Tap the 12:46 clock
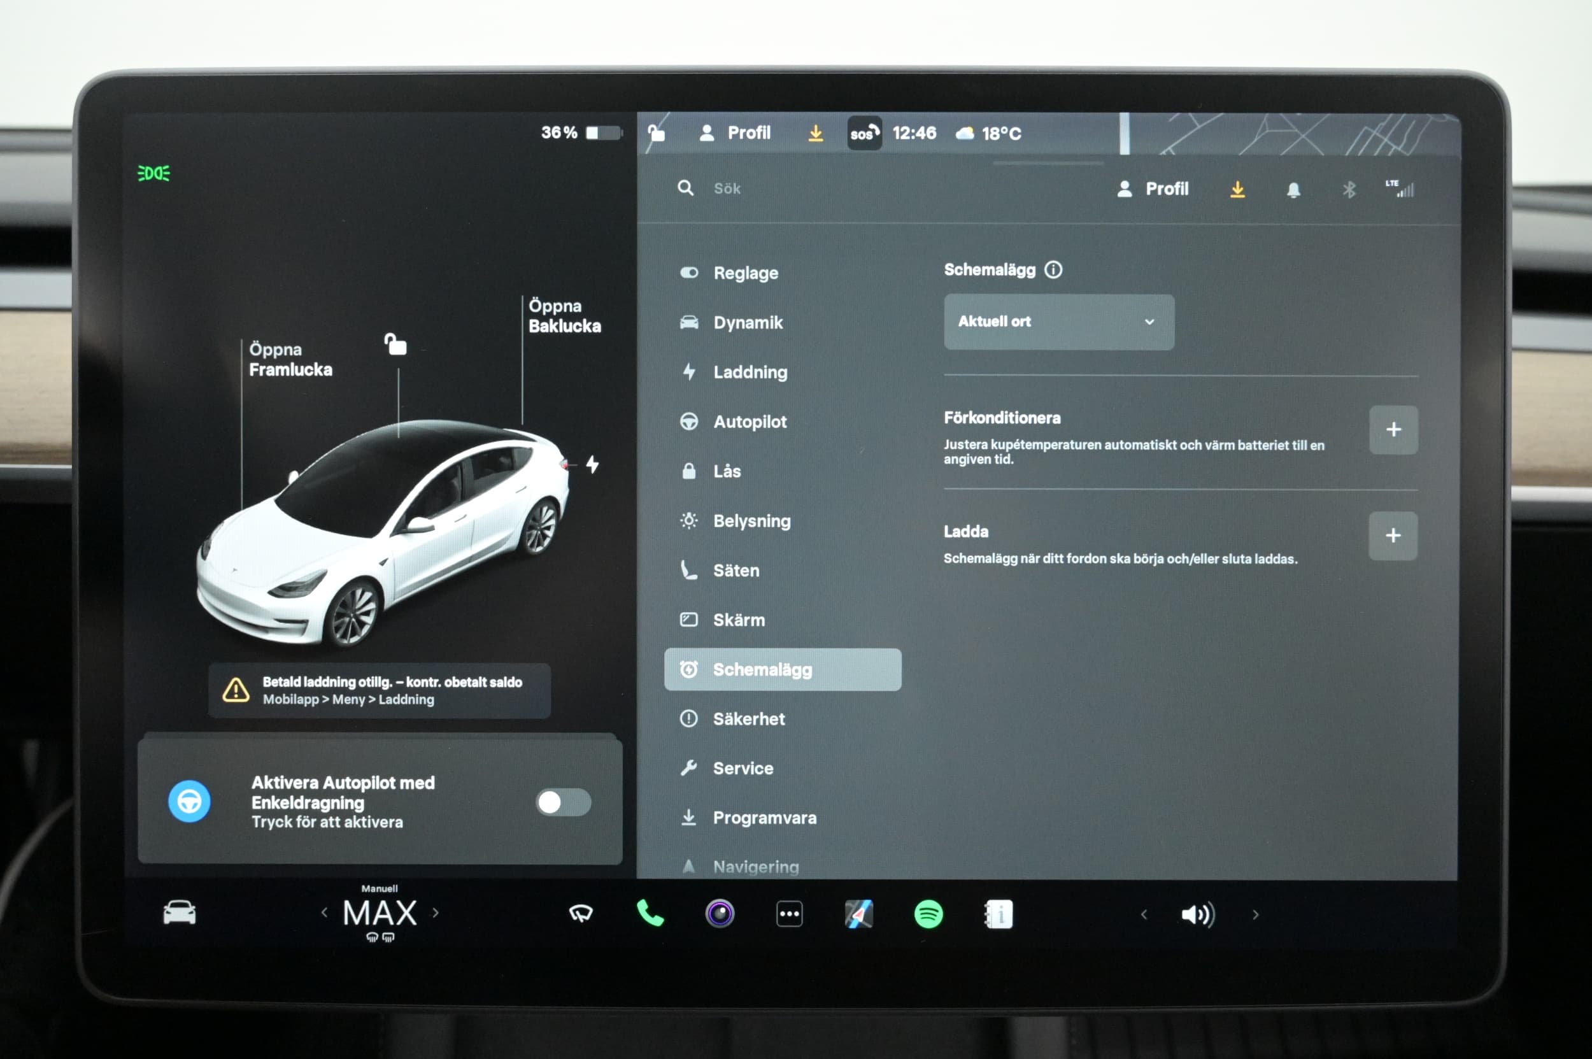Viewport: 1592px width, 1059px height. (x=914, y=133)
